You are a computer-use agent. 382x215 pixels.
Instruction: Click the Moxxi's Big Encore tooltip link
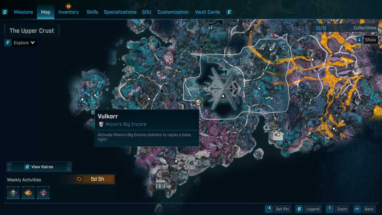click(126, 124)
